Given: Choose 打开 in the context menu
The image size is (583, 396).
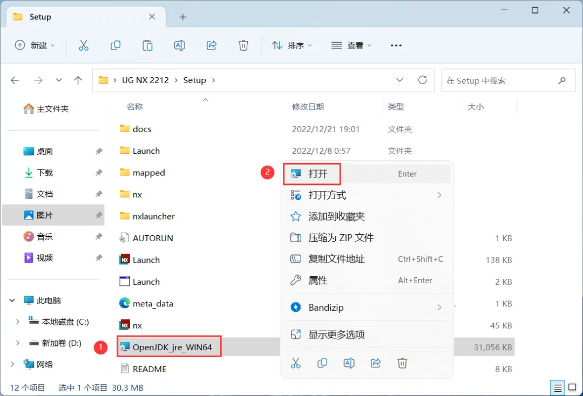Looking at the screenshot, I should click(x=366, y=174).
